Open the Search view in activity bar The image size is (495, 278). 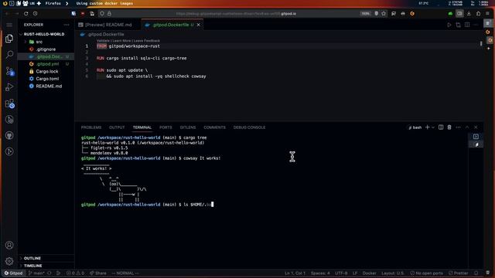coord(9,55)
